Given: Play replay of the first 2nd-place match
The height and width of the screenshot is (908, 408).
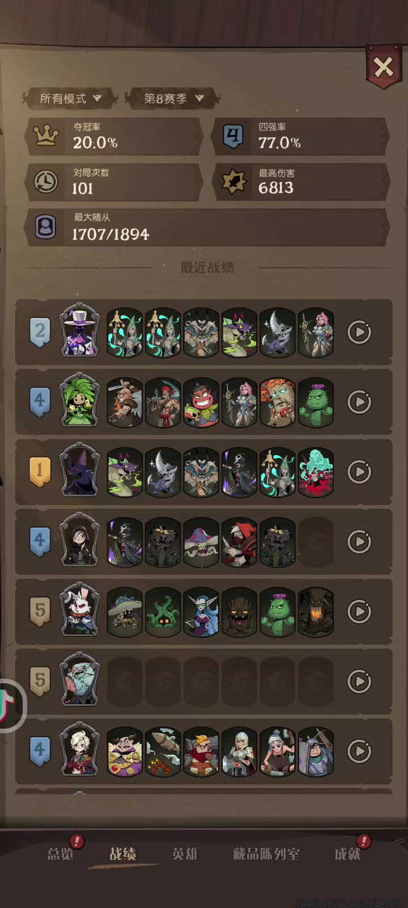Looking at the screenshot, I should coord(359,333).
